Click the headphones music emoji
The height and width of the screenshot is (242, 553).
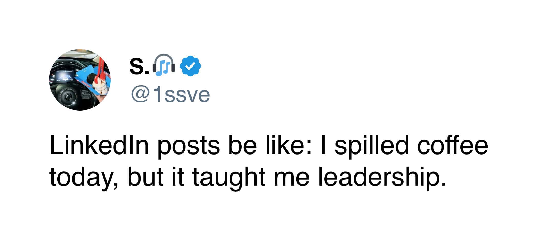tap(164, 66)
